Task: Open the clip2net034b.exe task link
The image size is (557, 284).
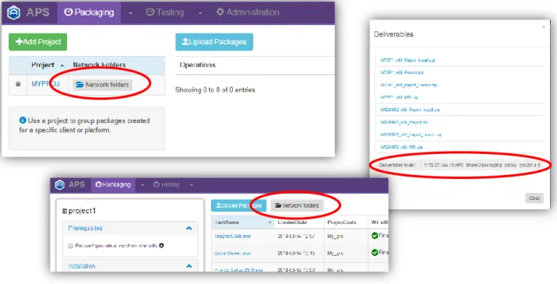Action: [x=233, y=236]
